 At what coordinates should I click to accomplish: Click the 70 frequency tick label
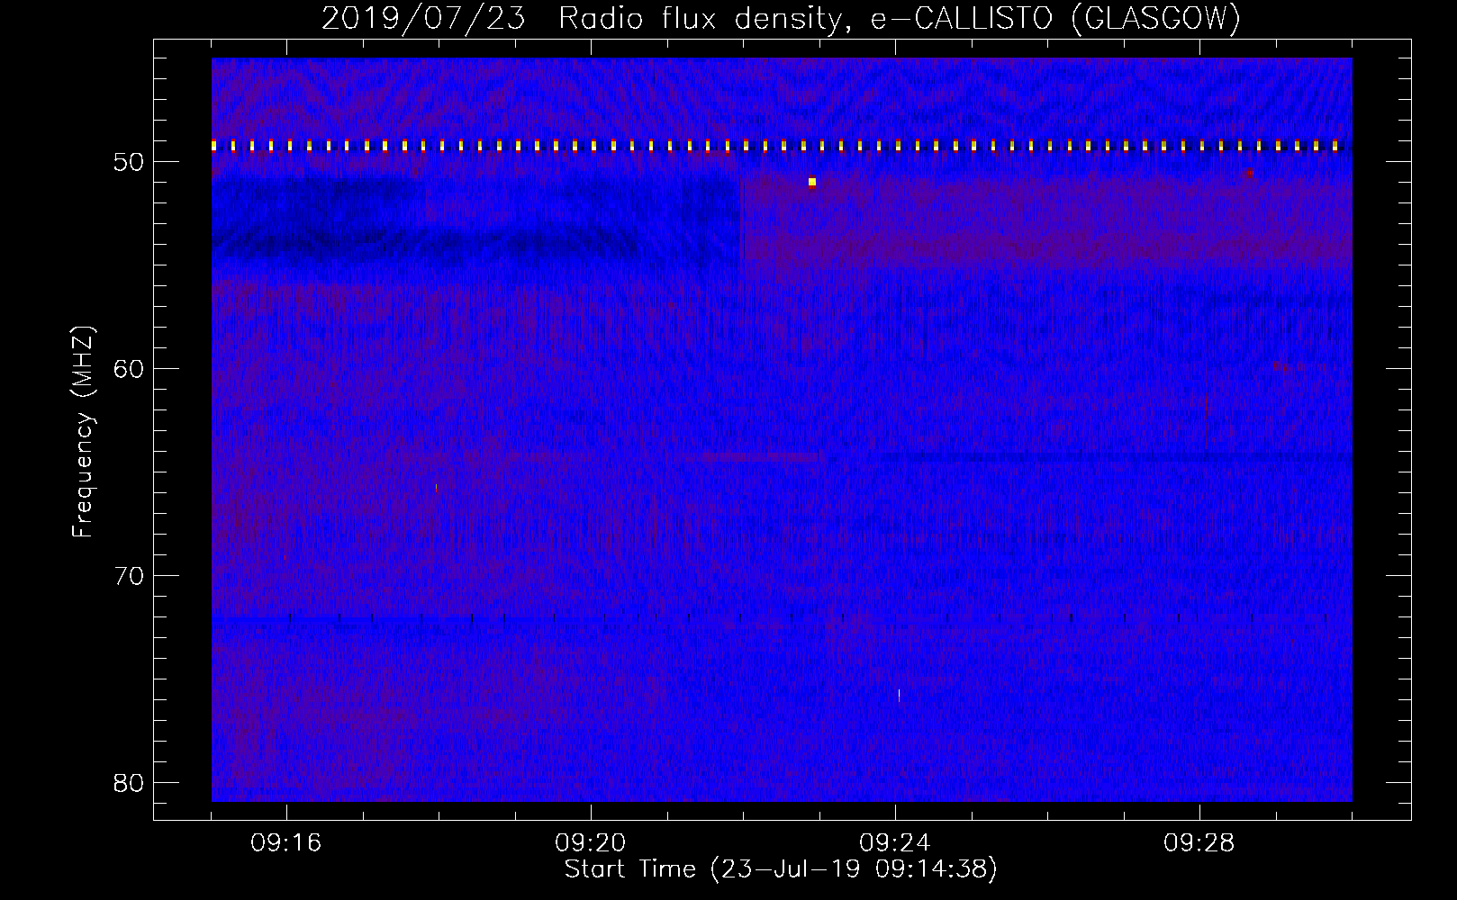point(130,576)
